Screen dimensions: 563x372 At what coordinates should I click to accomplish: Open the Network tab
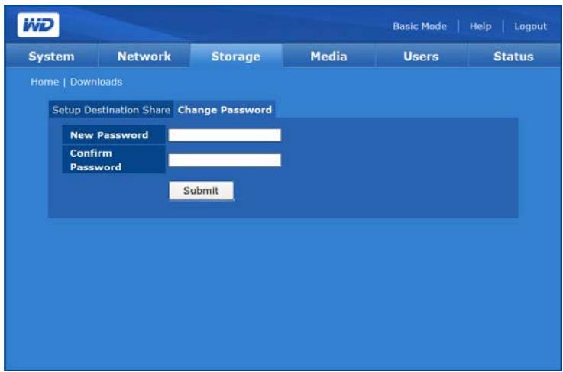click(x=144, y=57)
